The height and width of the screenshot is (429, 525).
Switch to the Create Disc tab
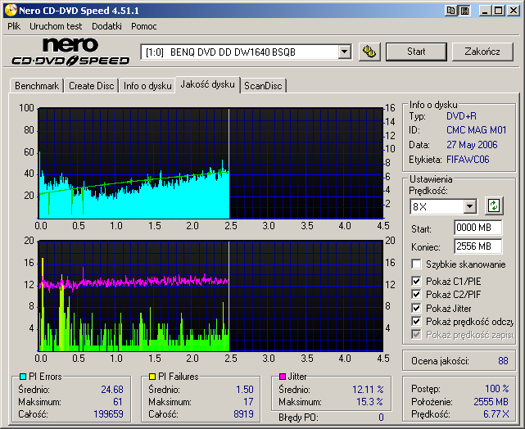pyautogui.click(x=92, y=86)
